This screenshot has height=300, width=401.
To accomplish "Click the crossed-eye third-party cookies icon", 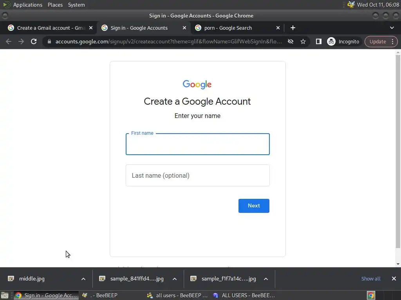I will pyautogui.click(x=291, y=41).
